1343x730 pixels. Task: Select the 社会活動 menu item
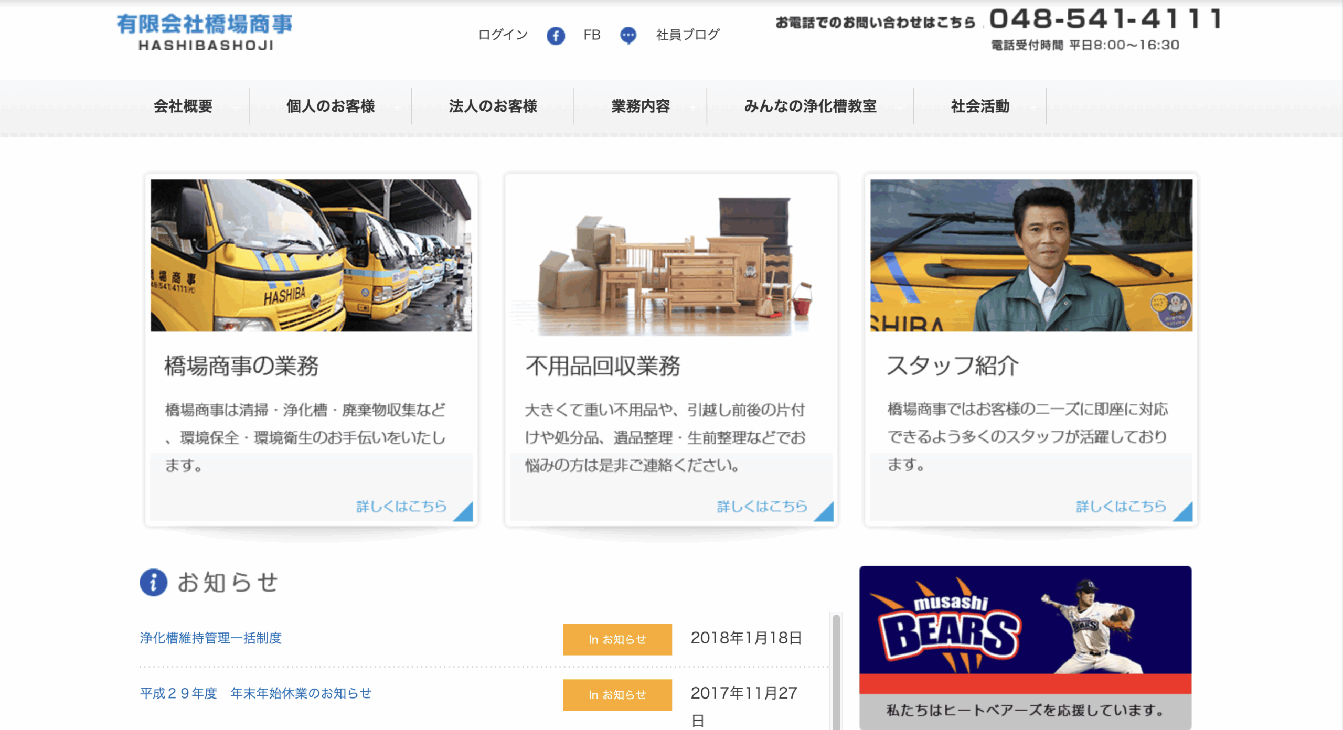tap(980, 106)
